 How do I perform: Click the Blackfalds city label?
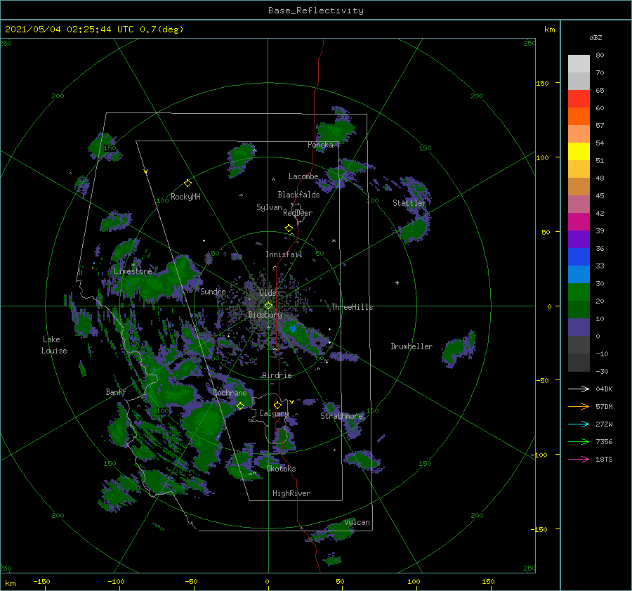(298, 195)
